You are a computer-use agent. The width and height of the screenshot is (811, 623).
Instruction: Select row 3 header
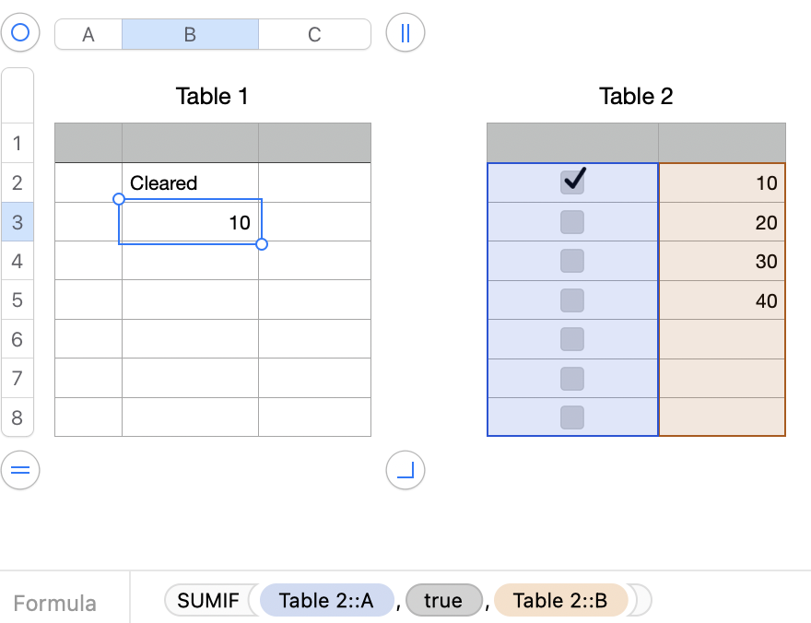click(x=18, y=222)
